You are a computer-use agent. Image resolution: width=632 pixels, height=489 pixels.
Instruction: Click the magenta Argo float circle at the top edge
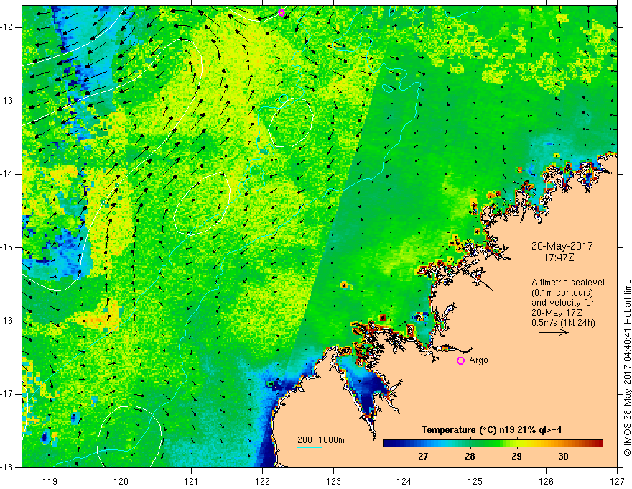(x=282, y=12)
